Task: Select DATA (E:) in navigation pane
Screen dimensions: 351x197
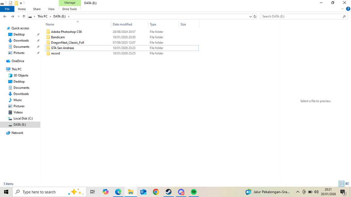Action: click(x=20, y=124)
